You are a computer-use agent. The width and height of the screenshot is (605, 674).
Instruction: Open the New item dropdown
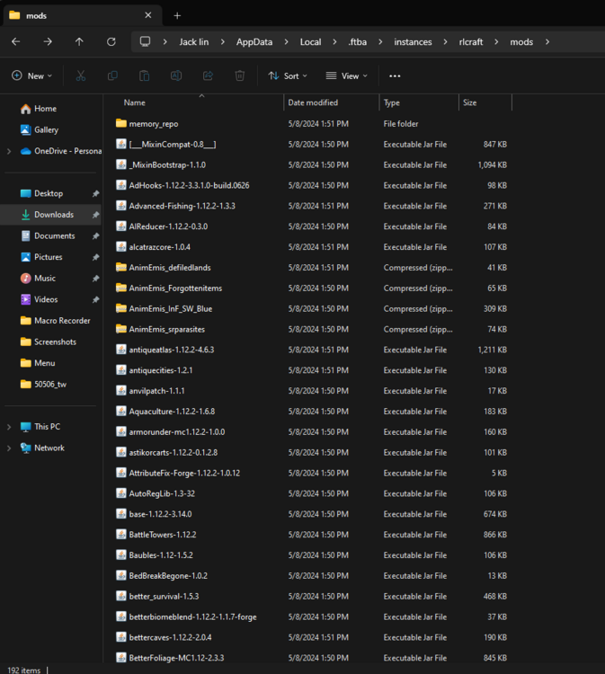tap(31, 76)
